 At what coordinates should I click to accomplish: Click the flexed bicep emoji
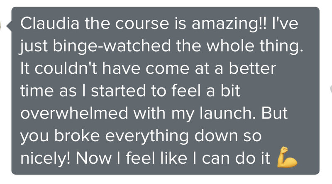point(287,157)
